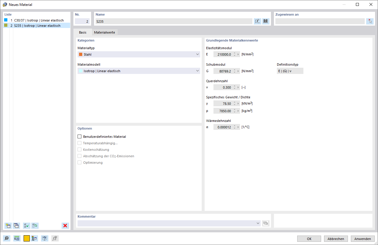Screen dimensions: 378x245
Task: Click the spinner arrows of density ρ
Action: click(x=234, y=111)
